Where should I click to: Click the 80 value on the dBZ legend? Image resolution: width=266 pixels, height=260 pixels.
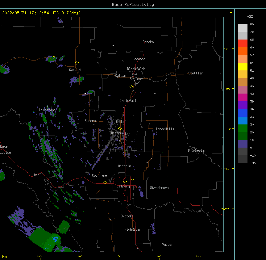tap(252, 24)
